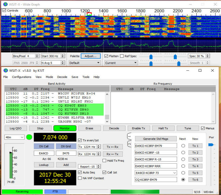The image size is (221, 195).
Task: Click the Adjust... palette button
Action: coord(91,56)
